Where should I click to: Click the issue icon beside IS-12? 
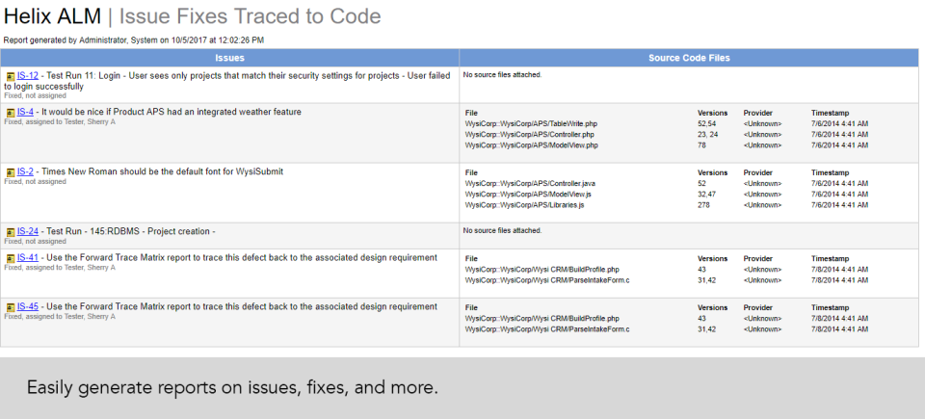point(11,76)
